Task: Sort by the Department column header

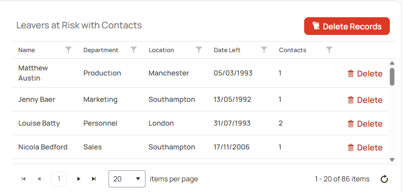Action: [x=101, y=50]
